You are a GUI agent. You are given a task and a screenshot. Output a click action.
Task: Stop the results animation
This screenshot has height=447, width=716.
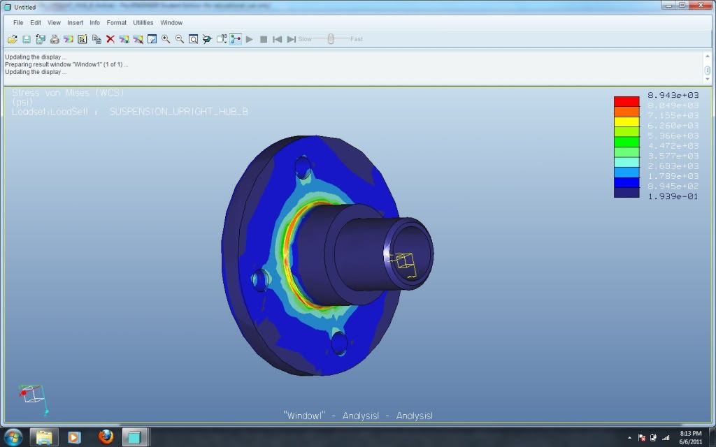[264, 39]
